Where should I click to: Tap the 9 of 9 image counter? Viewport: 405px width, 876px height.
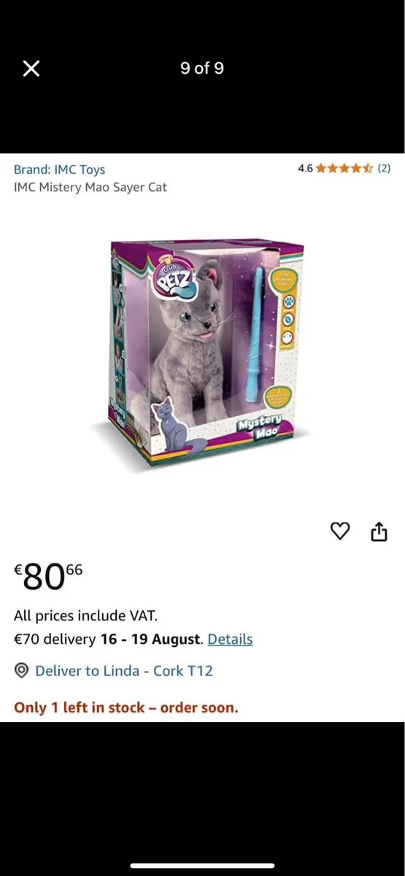click(x=202, y=69)
